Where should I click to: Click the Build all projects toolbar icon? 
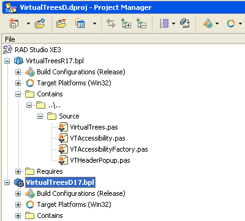(x=185, y=23)
